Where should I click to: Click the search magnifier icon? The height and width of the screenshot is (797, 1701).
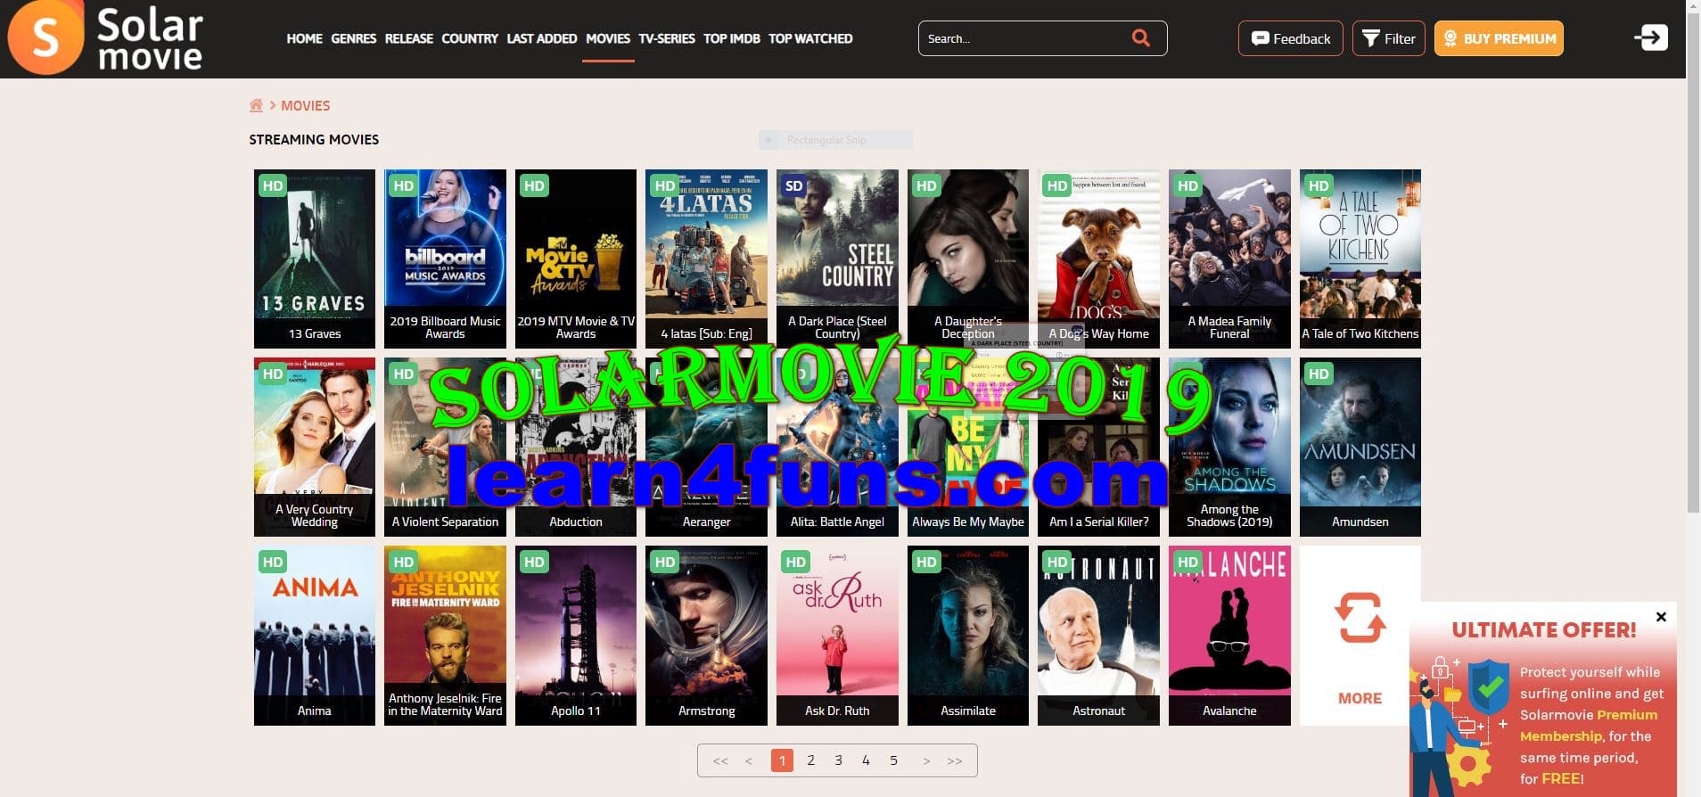pyautogui.click(x=1140, y=37)
